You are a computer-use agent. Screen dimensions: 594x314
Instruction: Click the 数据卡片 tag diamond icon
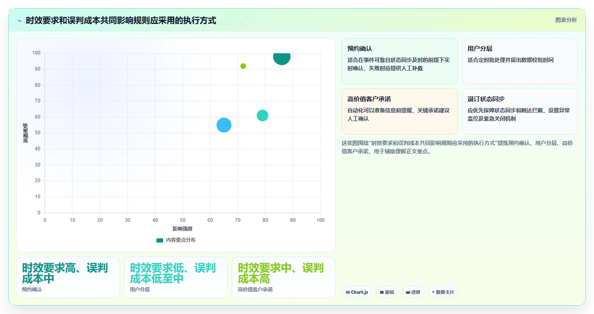(433, 292)
